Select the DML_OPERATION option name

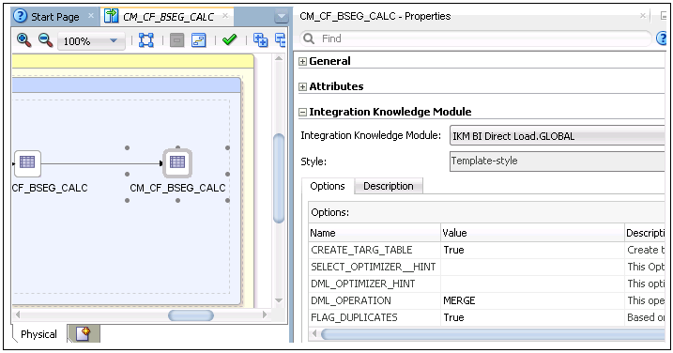(351, 300)
